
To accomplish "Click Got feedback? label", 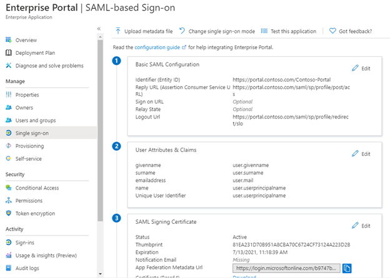I will point(356,31).
